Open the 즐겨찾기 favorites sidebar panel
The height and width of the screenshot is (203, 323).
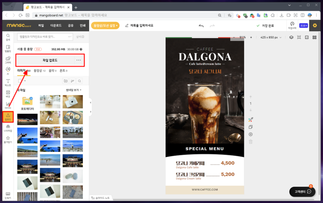click(8, 139)
